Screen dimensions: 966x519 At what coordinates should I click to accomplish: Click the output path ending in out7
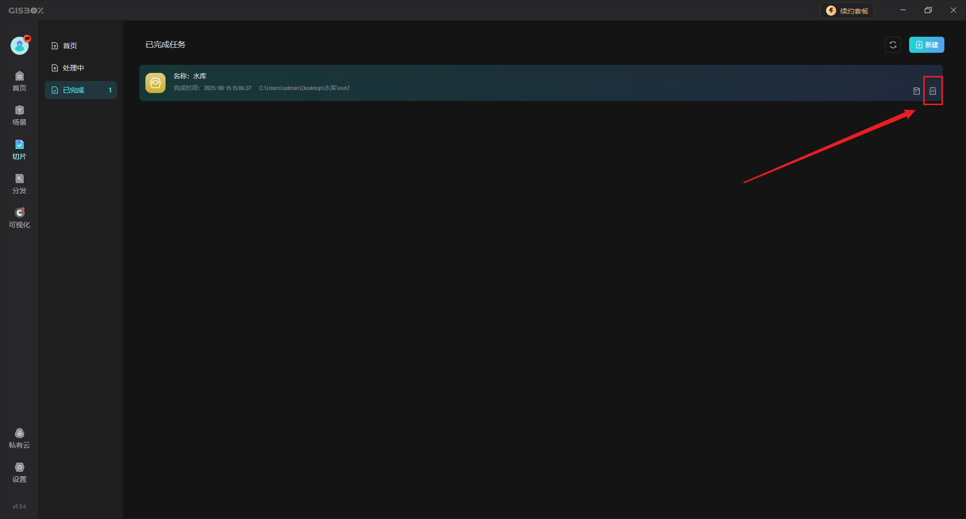pos(304,88)
